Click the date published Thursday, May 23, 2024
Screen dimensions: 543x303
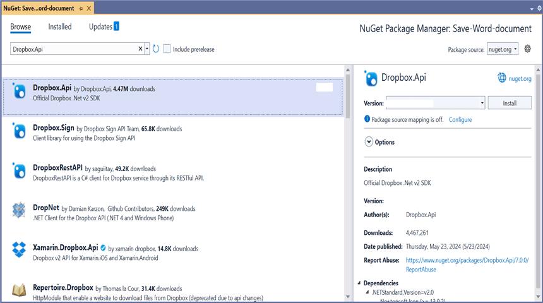(448, 247)
